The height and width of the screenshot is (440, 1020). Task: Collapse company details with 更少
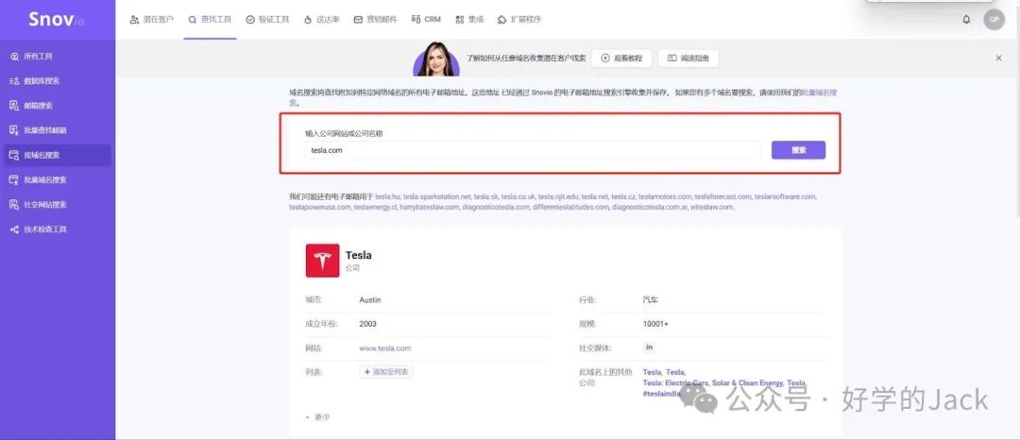pos(318,416)
